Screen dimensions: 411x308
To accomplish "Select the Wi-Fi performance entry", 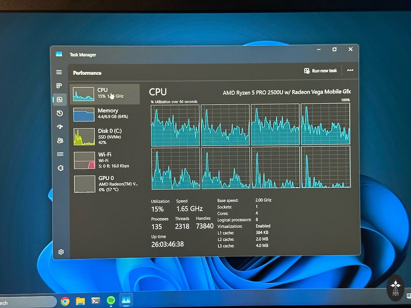I will pos(106,160).
